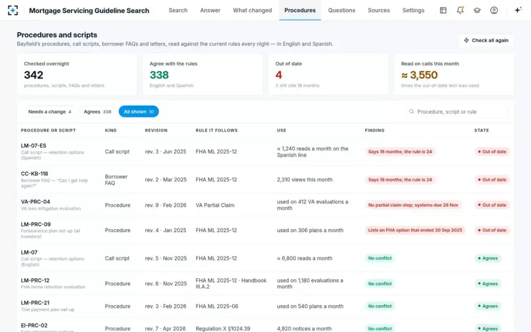View the Sources tab
The width and height of the screenshot is (531, 332).
coord(379,10)
